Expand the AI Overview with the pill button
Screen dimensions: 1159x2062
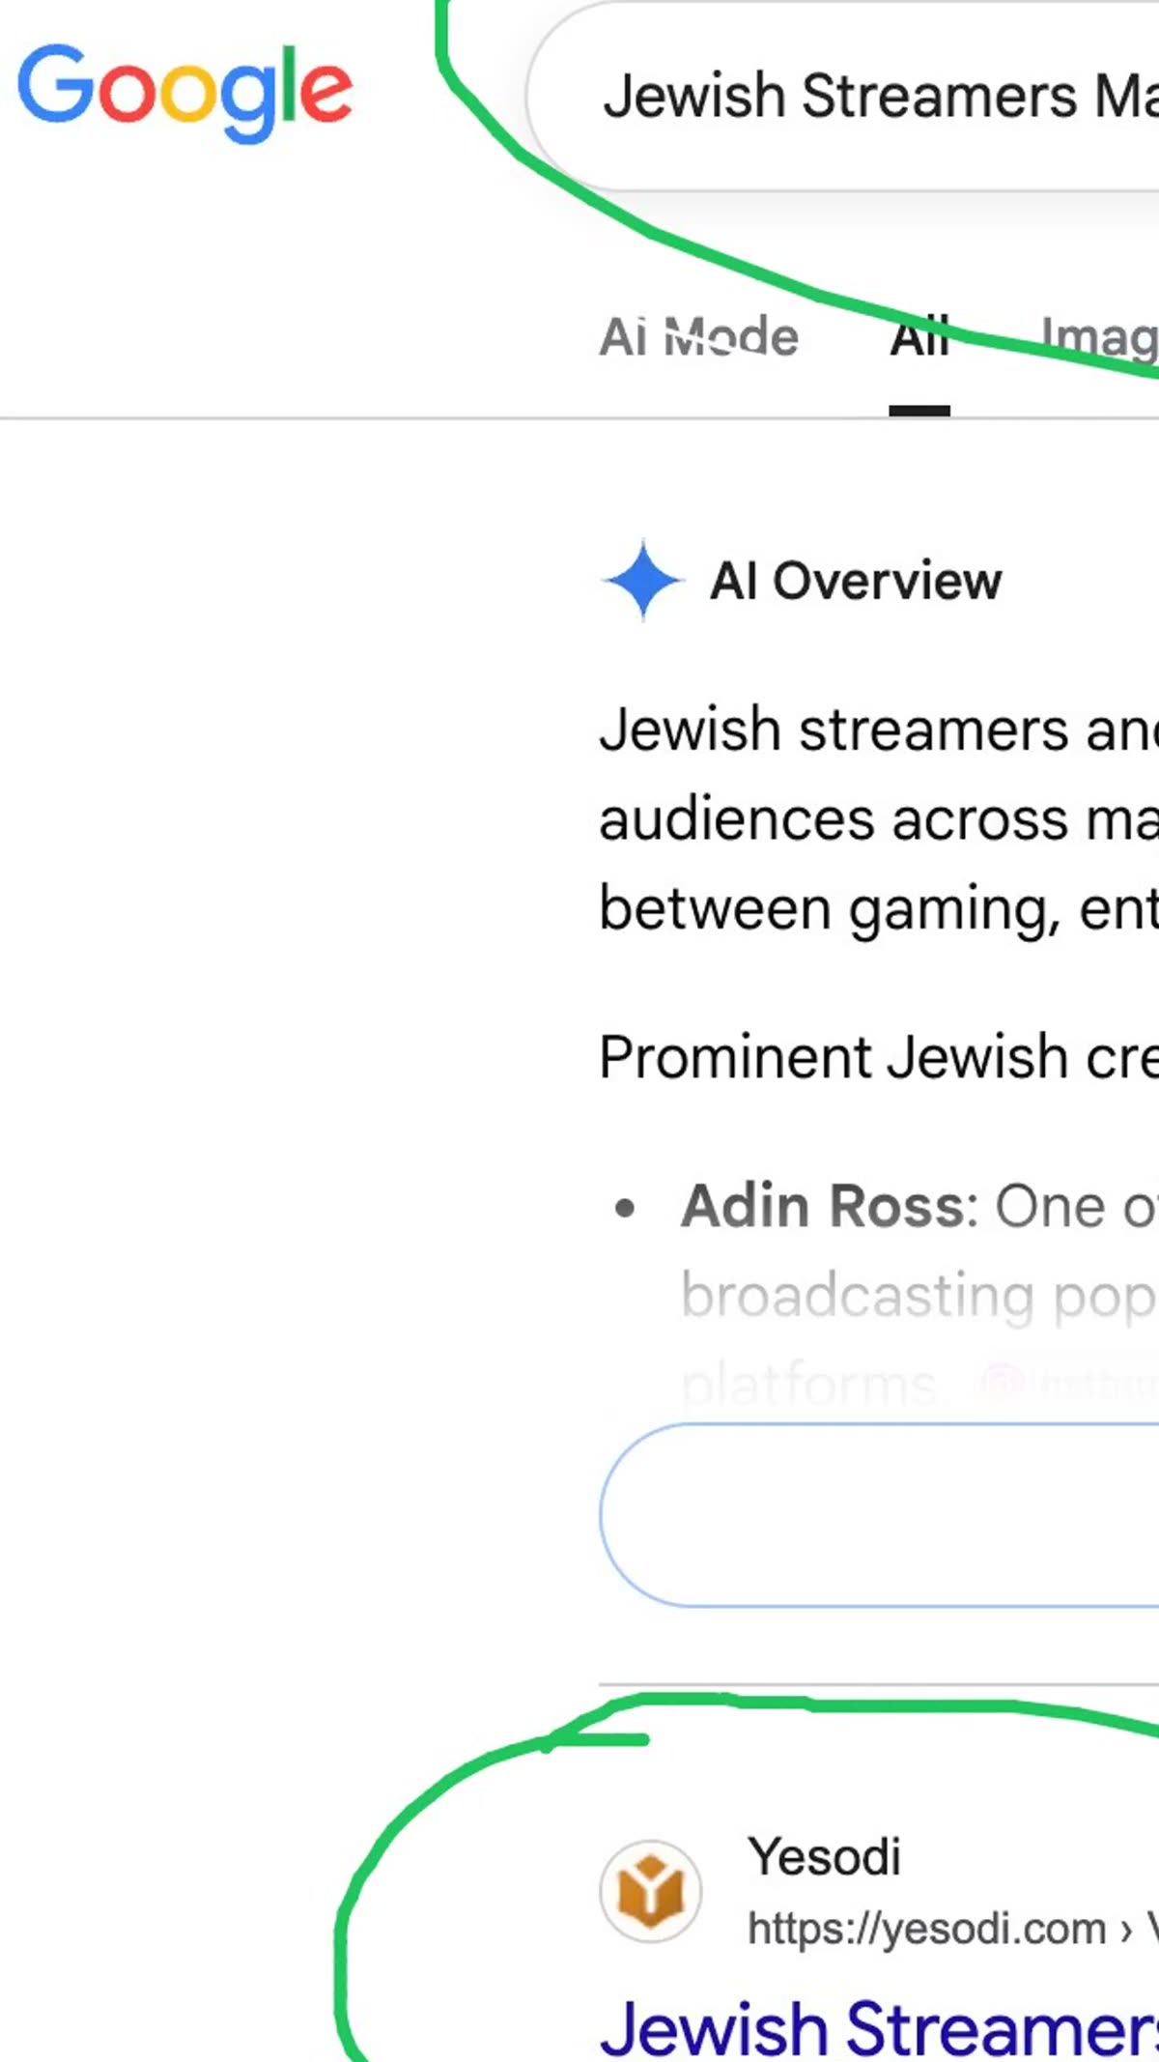880,1515
